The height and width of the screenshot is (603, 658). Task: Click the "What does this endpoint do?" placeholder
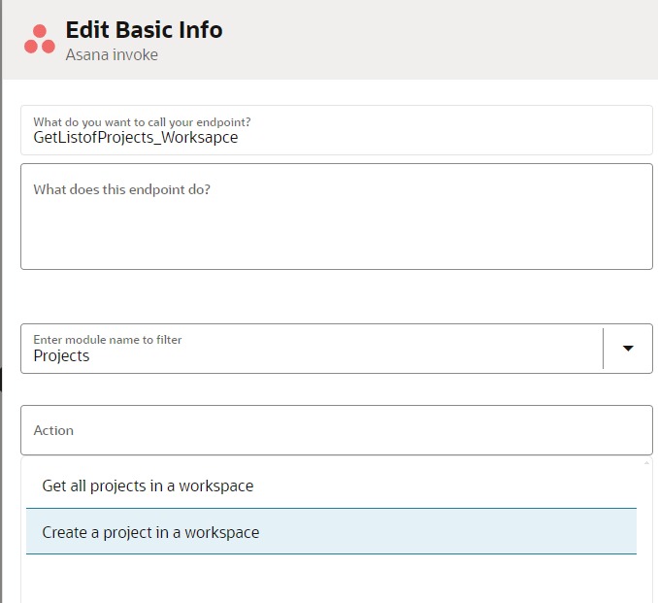pos(121,189)
